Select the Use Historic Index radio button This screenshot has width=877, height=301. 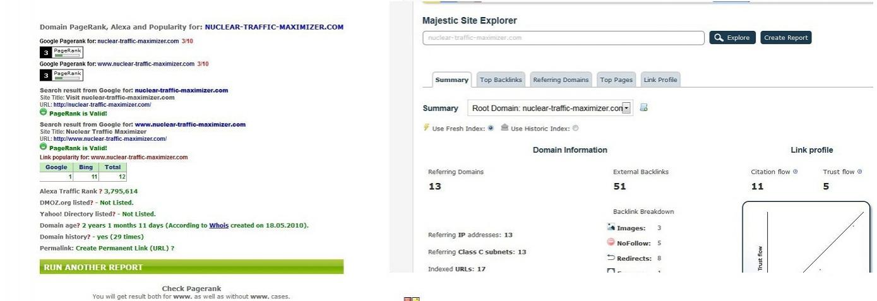[x=575, y=128]
